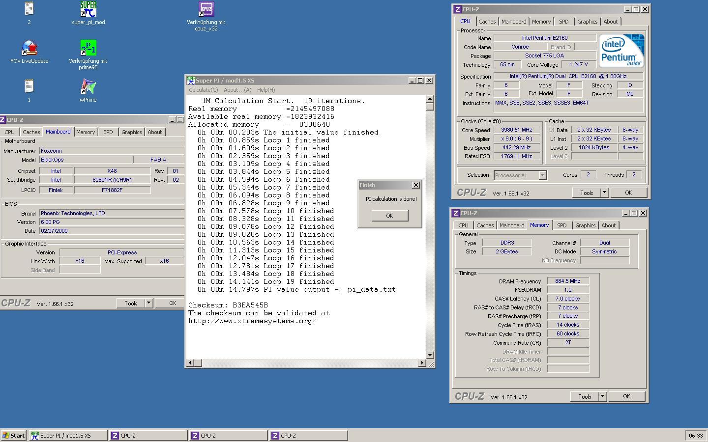Open the super_pi_mod desktop shortcut
Viewport: 708px width, 442px height.
(x=88, y=9)
